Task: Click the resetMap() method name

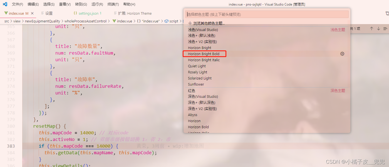Action: [44, 126]
